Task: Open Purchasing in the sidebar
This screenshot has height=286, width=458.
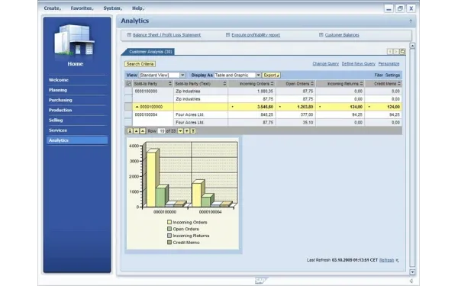Action: pos(60,100)
